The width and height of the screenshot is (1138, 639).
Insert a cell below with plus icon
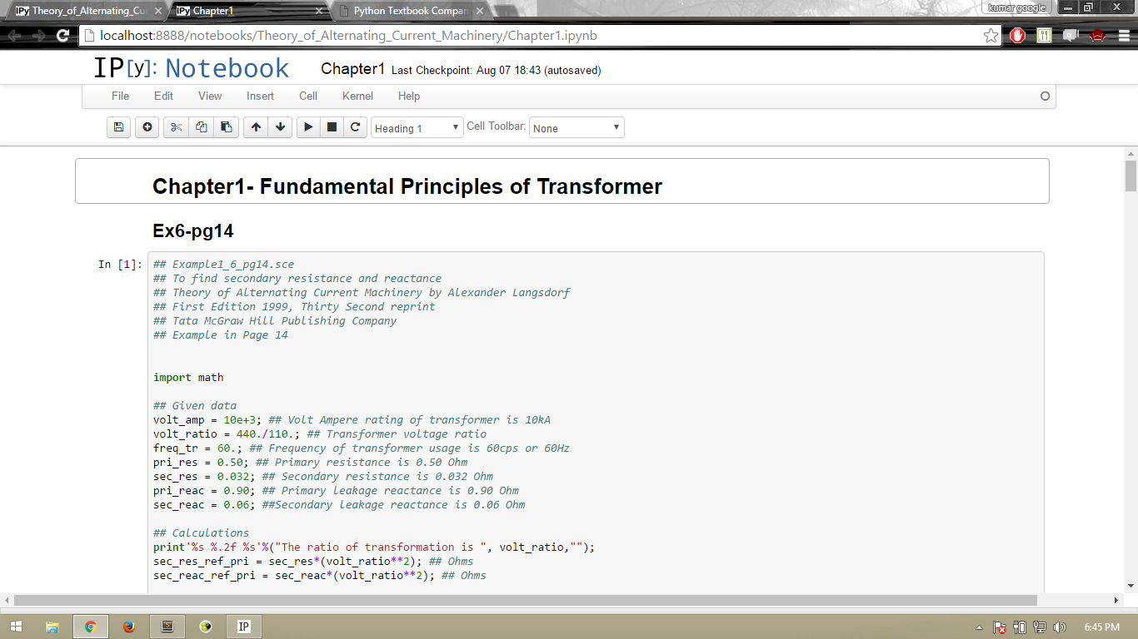click(147, 127)
